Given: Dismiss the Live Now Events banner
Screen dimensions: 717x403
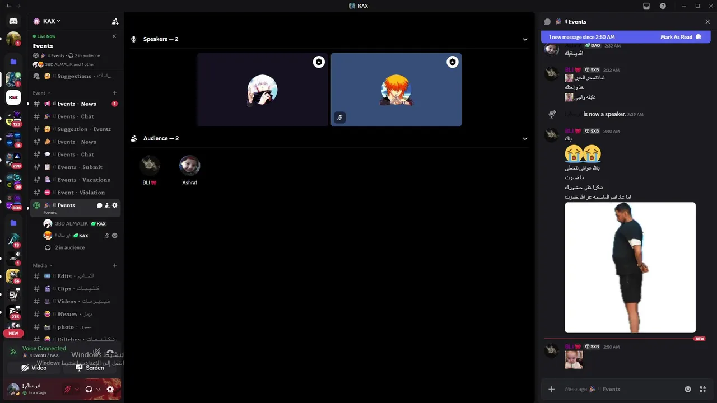Looking at the screenshot, I should pyautogui.click(x=114, y=36).
